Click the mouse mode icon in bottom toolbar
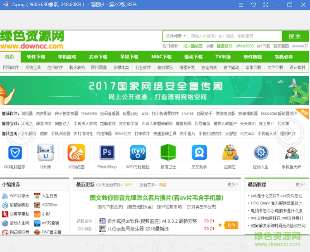The width and height of the screenshot is (310, 252). [x=87, y=247]
